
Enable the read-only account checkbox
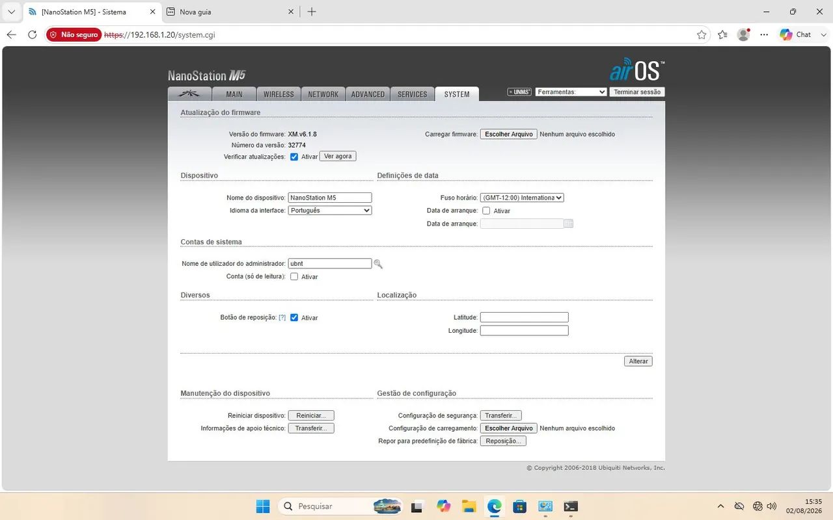coord(294,276)
